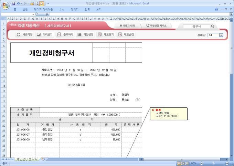Click the 메모보기 button
Screen dimensions: 234x166
pyautogui.click(x=106, y=35)
